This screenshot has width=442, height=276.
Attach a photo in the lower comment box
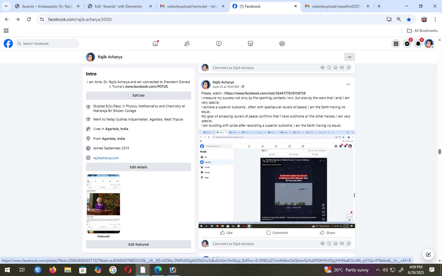pos(335,243)
